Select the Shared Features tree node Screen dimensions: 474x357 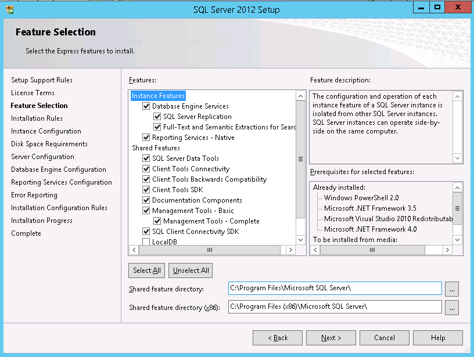[156, 148]
